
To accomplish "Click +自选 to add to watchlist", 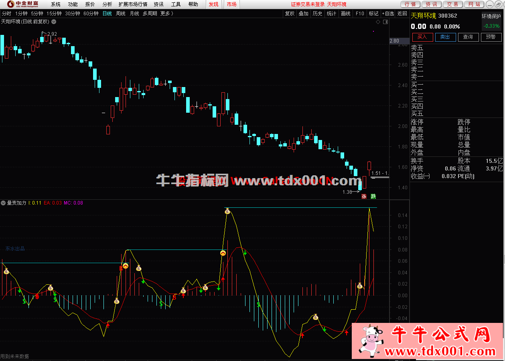I will pyautogui.click(x=388, y=13).
